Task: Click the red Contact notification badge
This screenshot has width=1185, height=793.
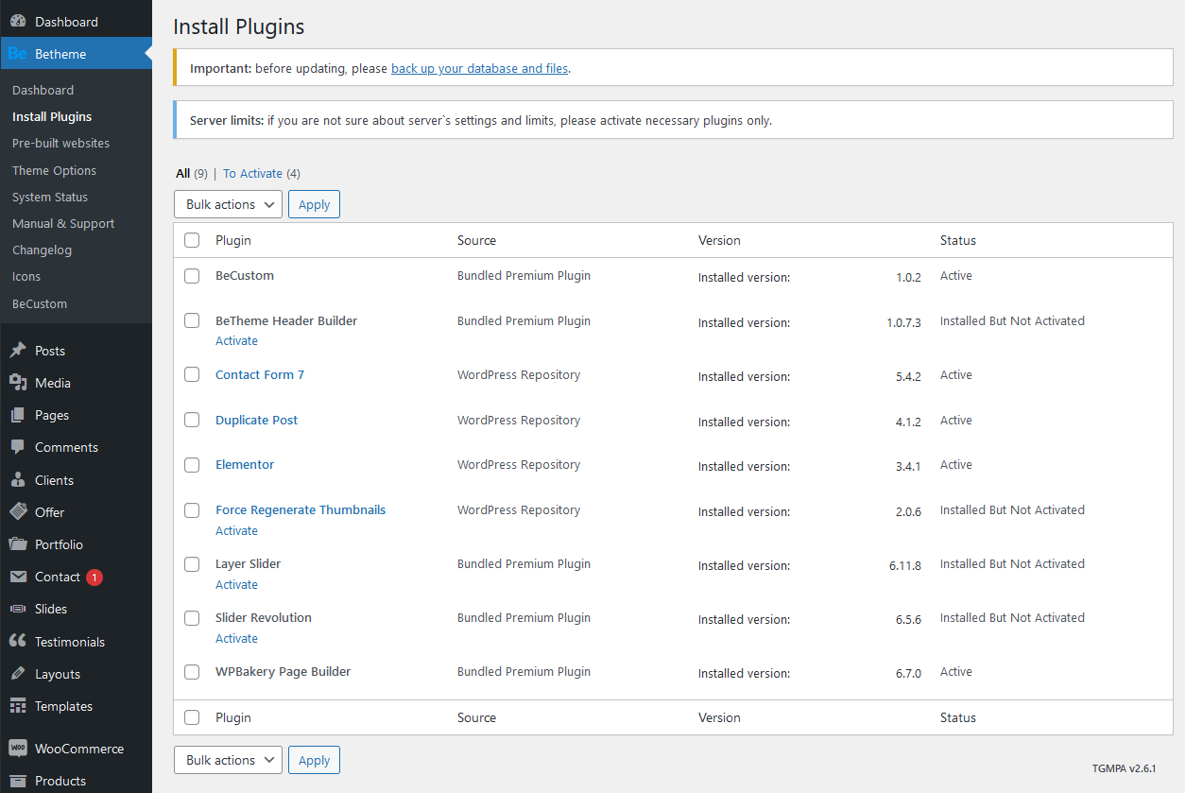Action: pyautogui.click(x=94, y=577)
